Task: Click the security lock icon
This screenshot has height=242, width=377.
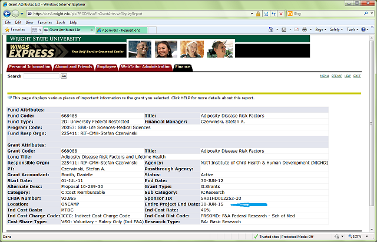Action: pos(258,14)
